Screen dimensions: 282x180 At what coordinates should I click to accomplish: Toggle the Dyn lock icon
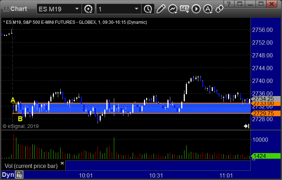click(x=19, y=175)
